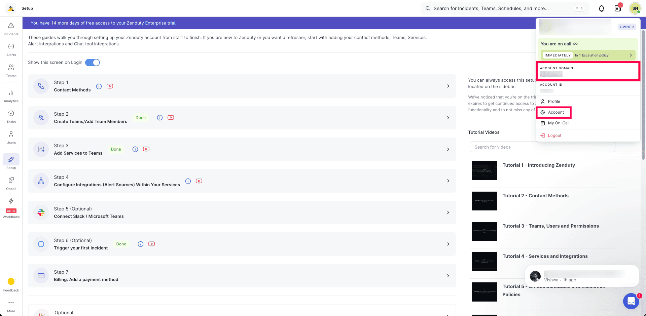This screenshot has height=316, width=646.
Task: Click Tutorial 3 Teams, Users and Permissions title
Action: (x=550, y=226)
